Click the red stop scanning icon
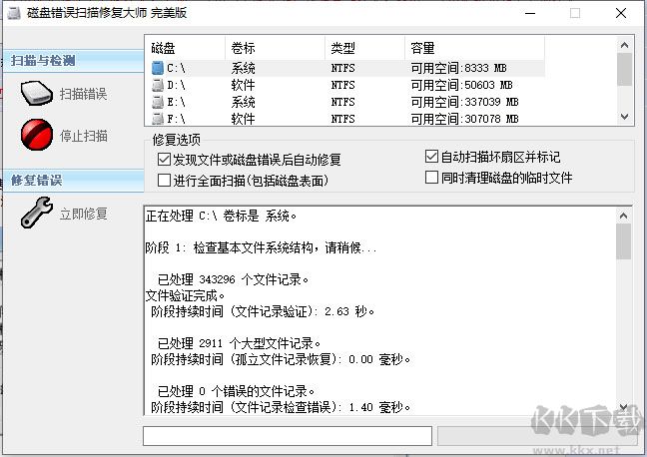647x457 pixels. click(37, 135)
